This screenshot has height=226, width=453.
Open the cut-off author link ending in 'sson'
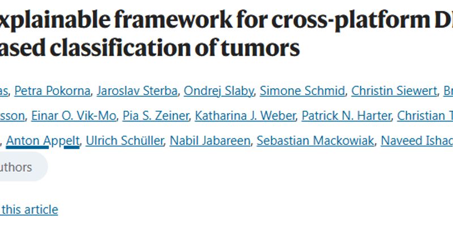tap(12, 116)
